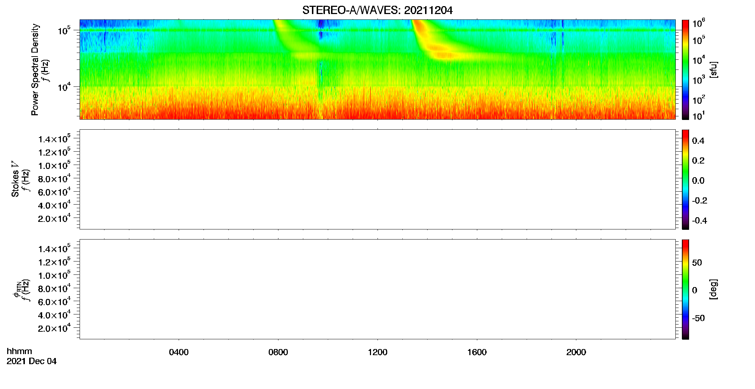
Task: Click the "-50" label on degrees color bar
Action: point(698,318)
